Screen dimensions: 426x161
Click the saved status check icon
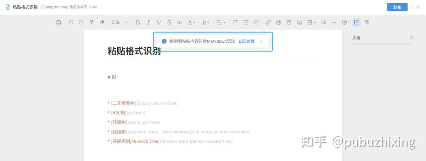coord(42,7)
